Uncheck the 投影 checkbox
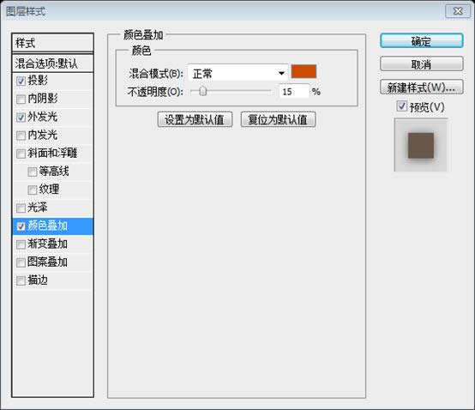Image resolution: width=475 pixels, height=410 pixels. (21, 81)
